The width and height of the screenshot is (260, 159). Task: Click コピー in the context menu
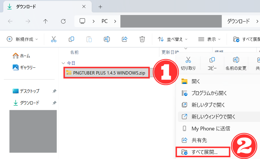(212, 64)
